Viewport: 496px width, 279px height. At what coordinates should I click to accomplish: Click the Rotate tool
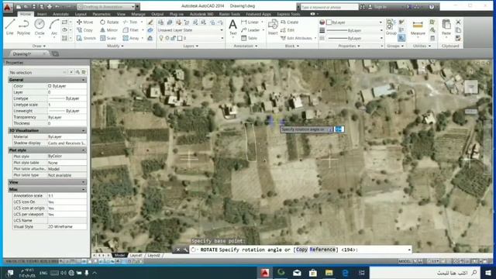pos(109,22)
